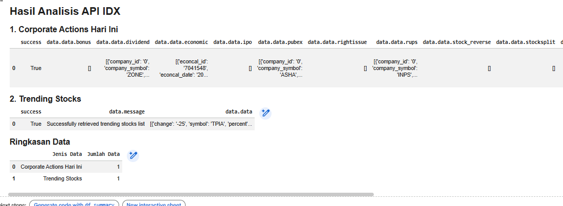Click the 'Trending Stocks' summary row cell
563x206 pixels.
click(x=62, y=178)
